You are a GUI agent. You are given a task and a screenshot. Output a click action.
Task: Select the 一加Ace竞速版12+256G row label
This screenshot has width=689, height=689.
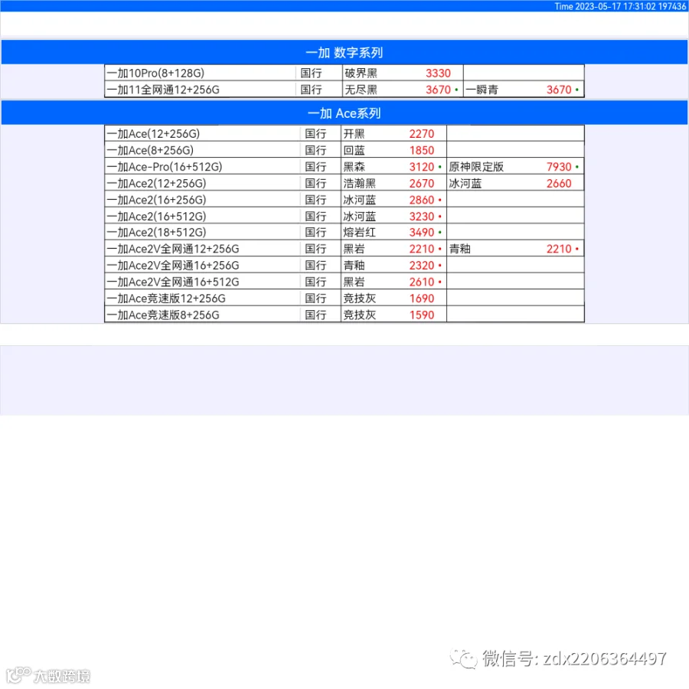[166, 299]
